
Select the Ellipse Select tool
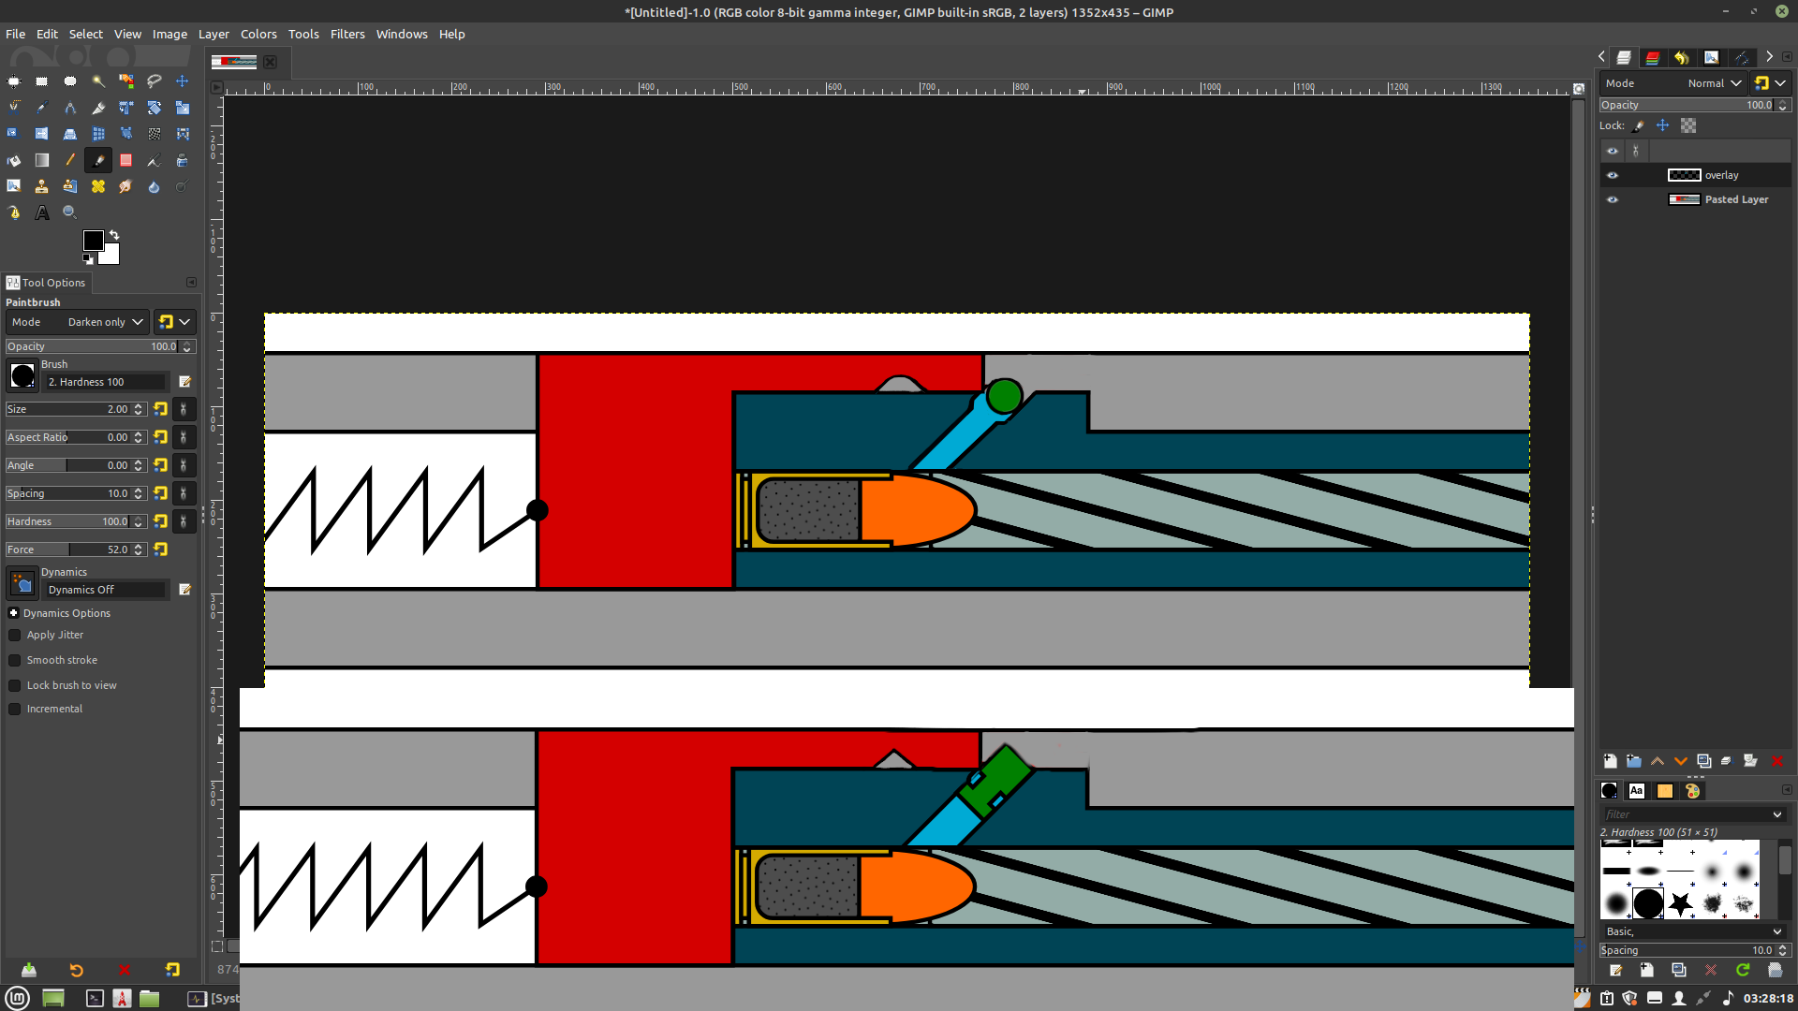(x=69, y=81)
